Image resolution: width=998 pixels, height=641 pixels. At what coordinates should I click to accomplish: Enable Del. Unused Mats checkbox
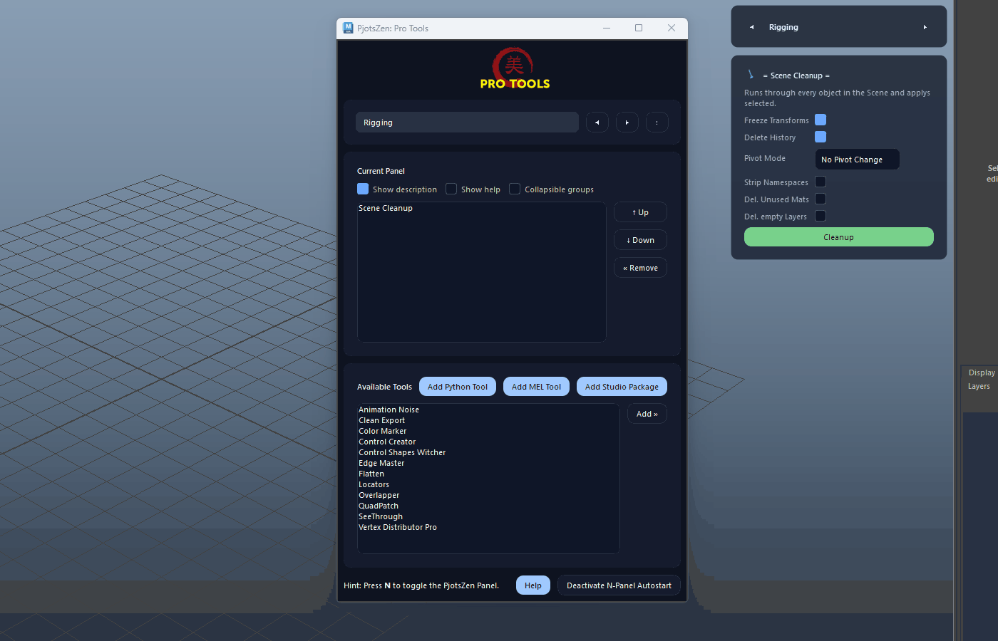click(820, 199)
